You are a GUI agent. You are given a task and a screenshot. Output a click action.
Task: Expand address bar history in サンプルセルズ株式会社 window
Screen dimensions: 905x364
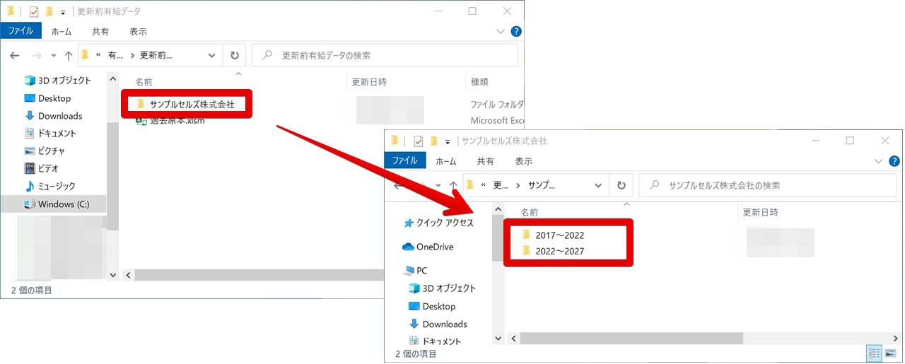[598, 185]
